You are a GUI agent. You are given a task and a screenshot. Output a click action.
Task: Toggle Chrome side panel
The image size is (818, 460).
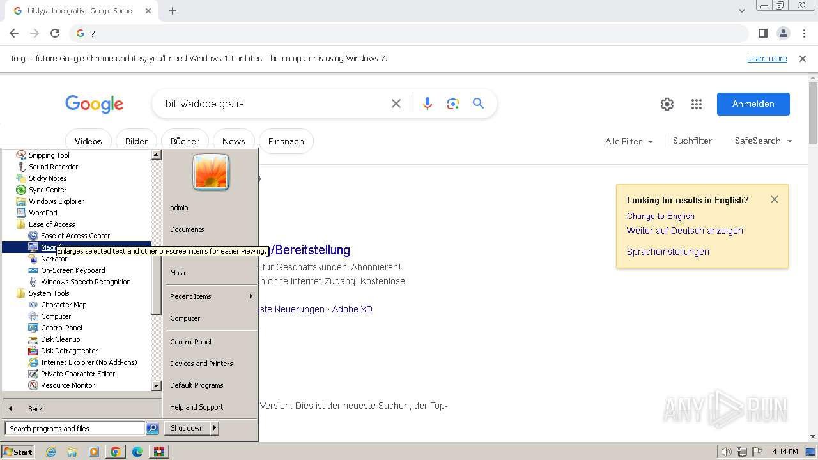click(x=762, y=33)
